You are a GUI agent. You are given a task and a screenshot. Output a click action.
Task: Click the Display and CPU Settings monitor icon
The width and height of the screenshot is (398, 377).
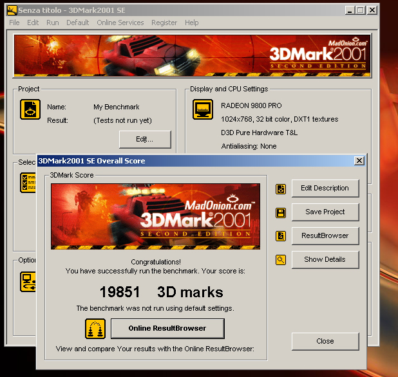[203, 109]
